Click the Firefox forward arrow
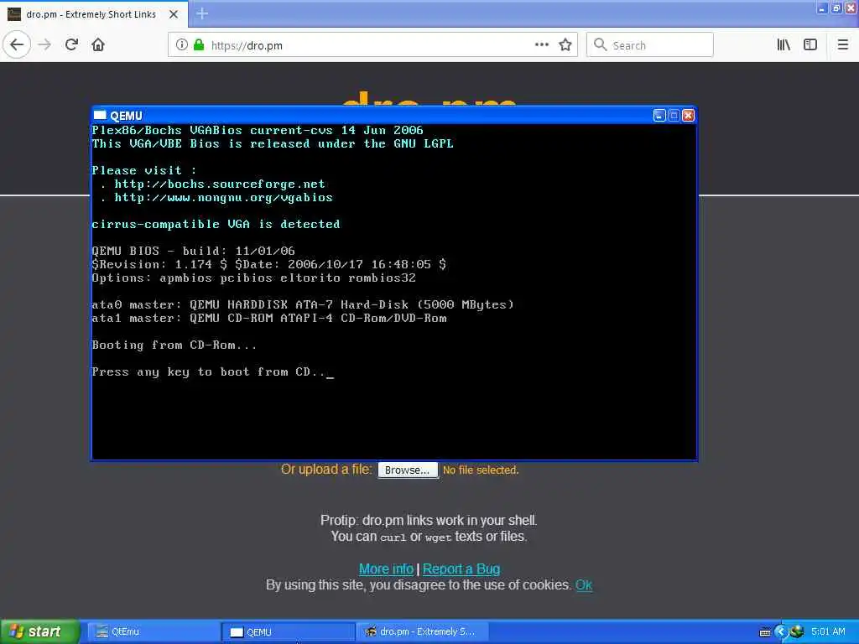859x644 pixels. click(x=45, y=45)
